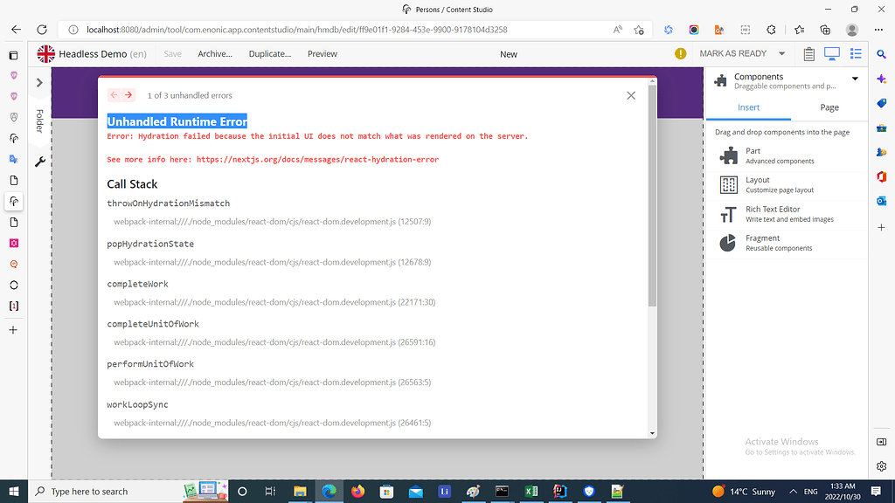Click the list view icon in the top toolbar
Screen dimensions: 895x503
tap(856, 53)
